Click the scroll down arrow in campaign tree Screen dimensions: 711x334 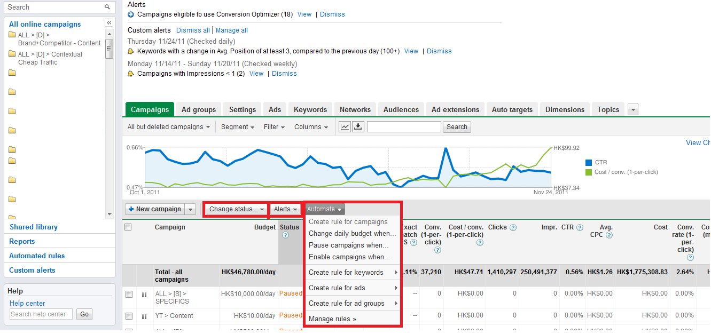[x=109, y=214]
